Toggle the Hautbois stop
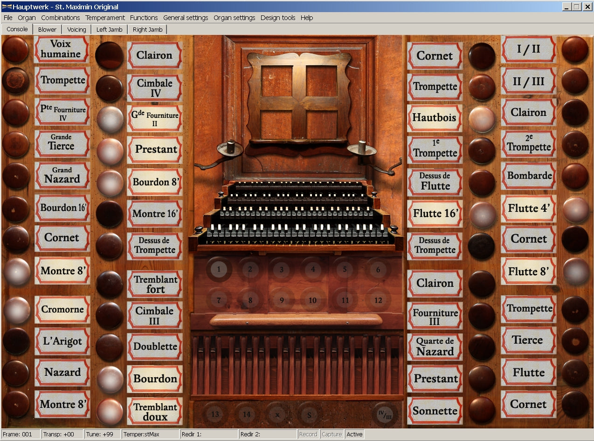Viewport: 594px width, 441px height. pos(482,119)
